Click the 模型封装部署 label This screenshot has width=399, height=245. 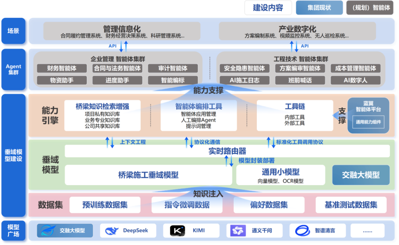point(256,161)
